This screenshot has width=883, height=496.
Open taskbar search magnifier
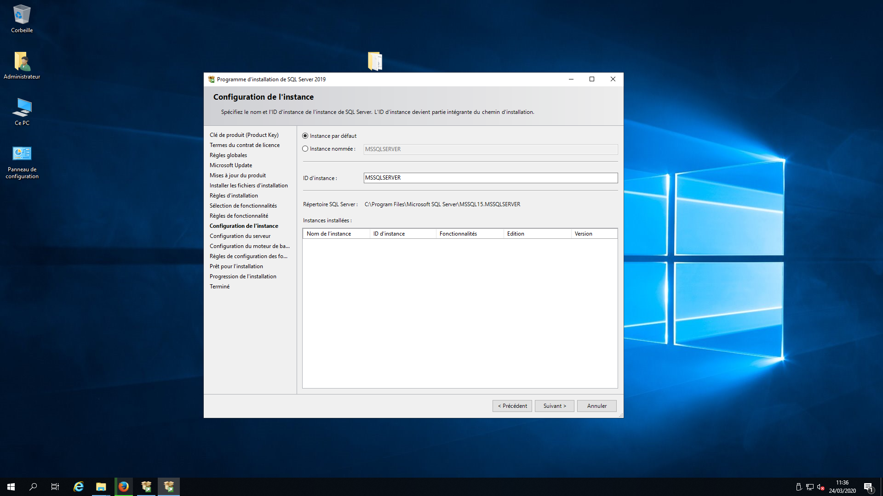pos(33,487)
